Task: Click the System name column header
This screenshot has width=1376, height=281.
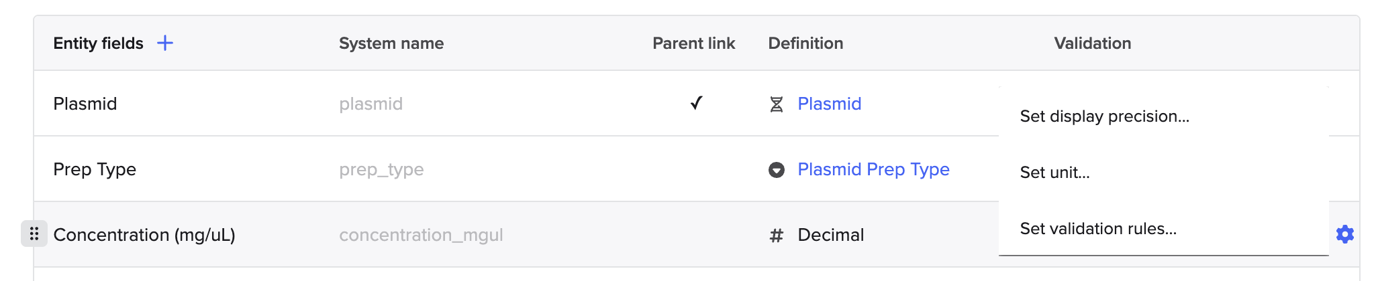Action: (x=391, y=43)
